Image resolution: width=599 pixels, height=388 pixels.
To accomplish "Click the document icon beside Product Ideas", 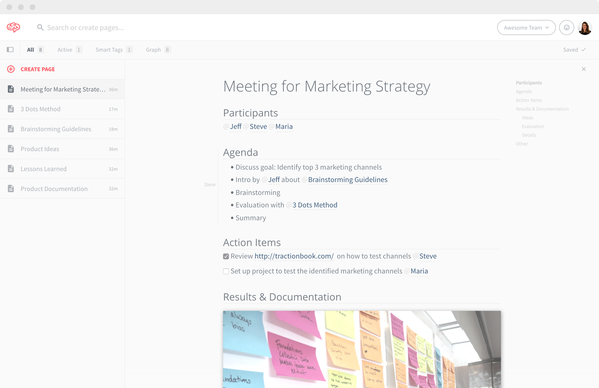I will point(10,149).
